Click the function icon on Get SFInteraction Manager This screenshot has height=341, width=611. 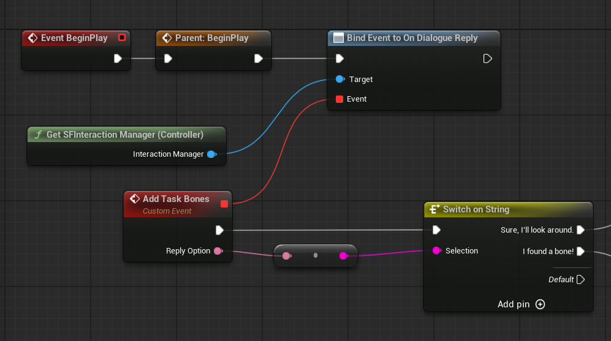(38, 135)
